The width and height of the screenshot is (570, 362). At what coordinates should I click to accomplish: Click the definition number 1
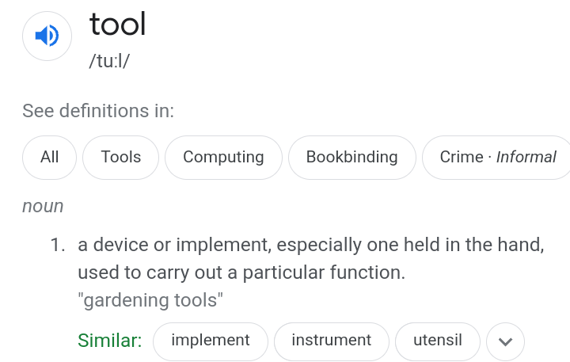point(58,245)
